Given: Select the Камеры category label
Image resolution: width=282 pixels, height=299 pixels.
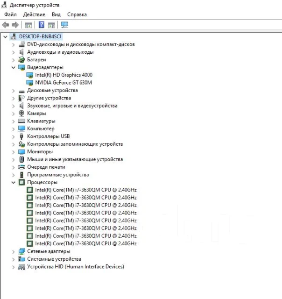Looking at the screenshot, I should (36, 113).
